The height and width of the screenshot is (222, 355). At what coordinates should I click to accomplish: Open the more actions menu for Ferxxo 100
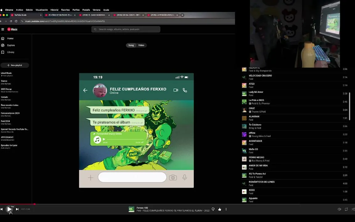click(226, 209)
